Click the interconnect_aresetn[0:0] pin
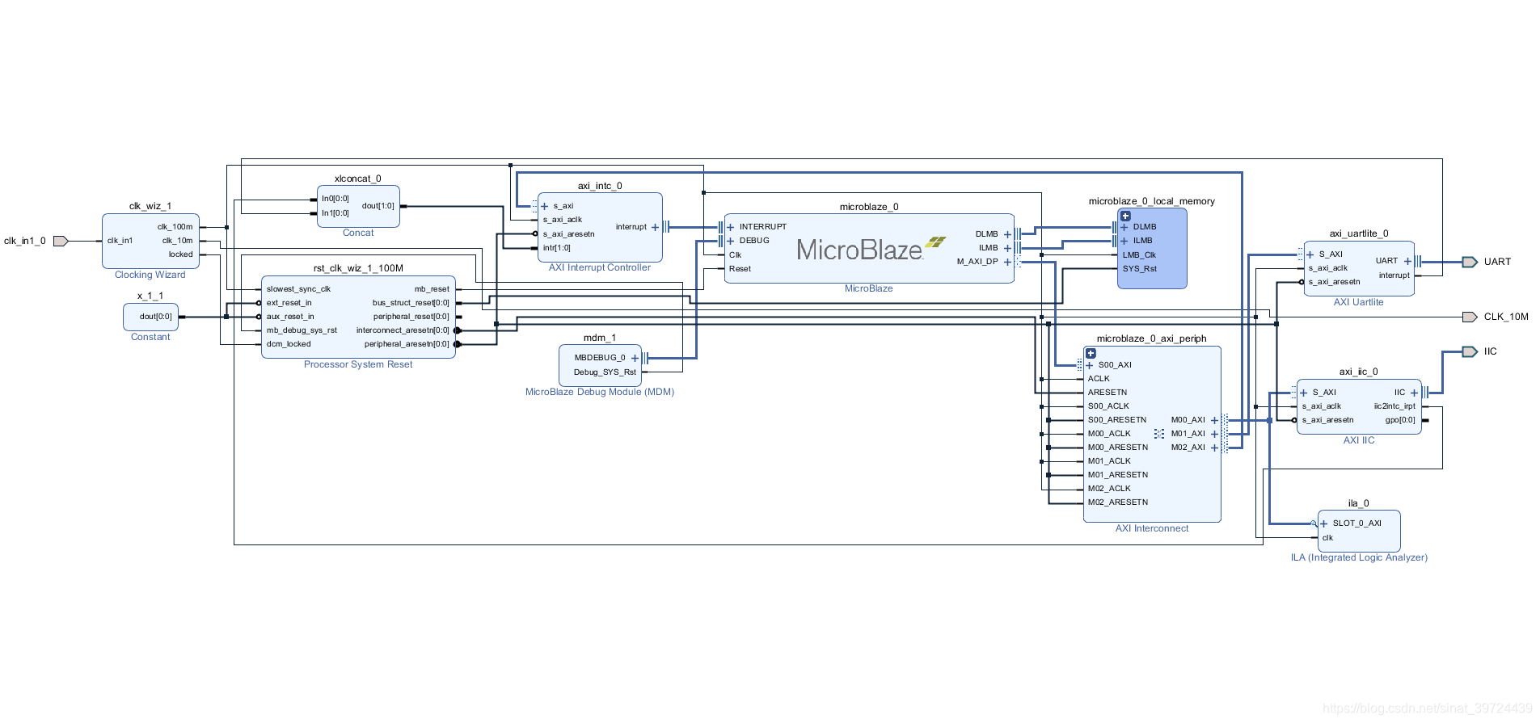The height and width of the screenshot is (723, 1540). tap(403, 330)
